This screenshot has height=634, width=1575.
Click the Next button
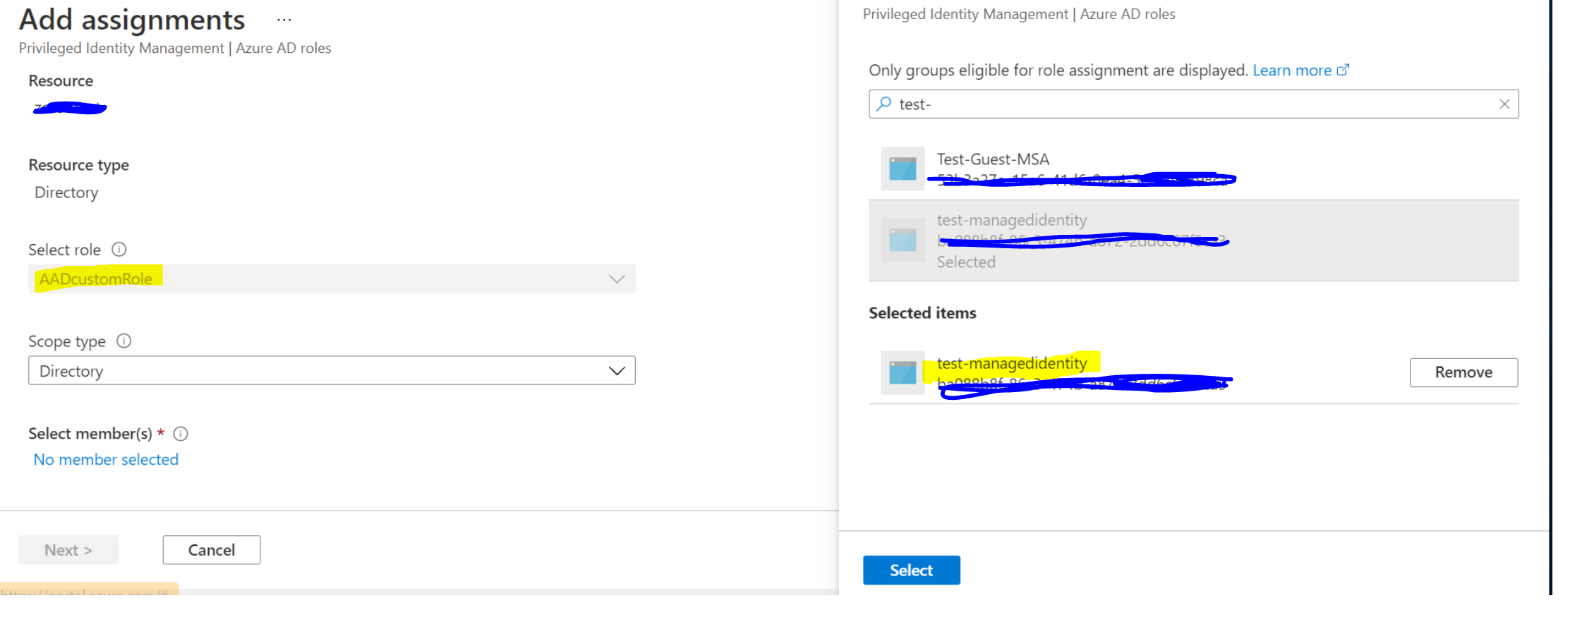pos(68,550)
